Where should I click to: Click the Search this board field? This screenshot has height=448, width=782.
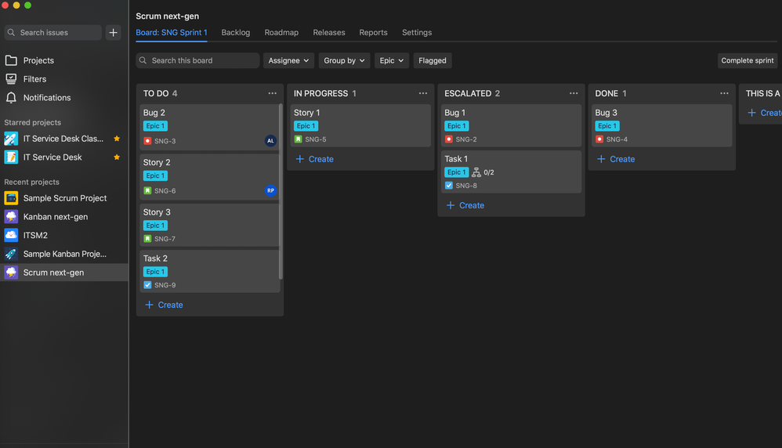tap(197, 60)
